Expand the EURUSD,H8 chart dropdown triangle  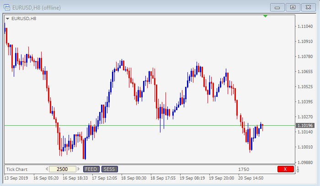click(x=7, y=18)
